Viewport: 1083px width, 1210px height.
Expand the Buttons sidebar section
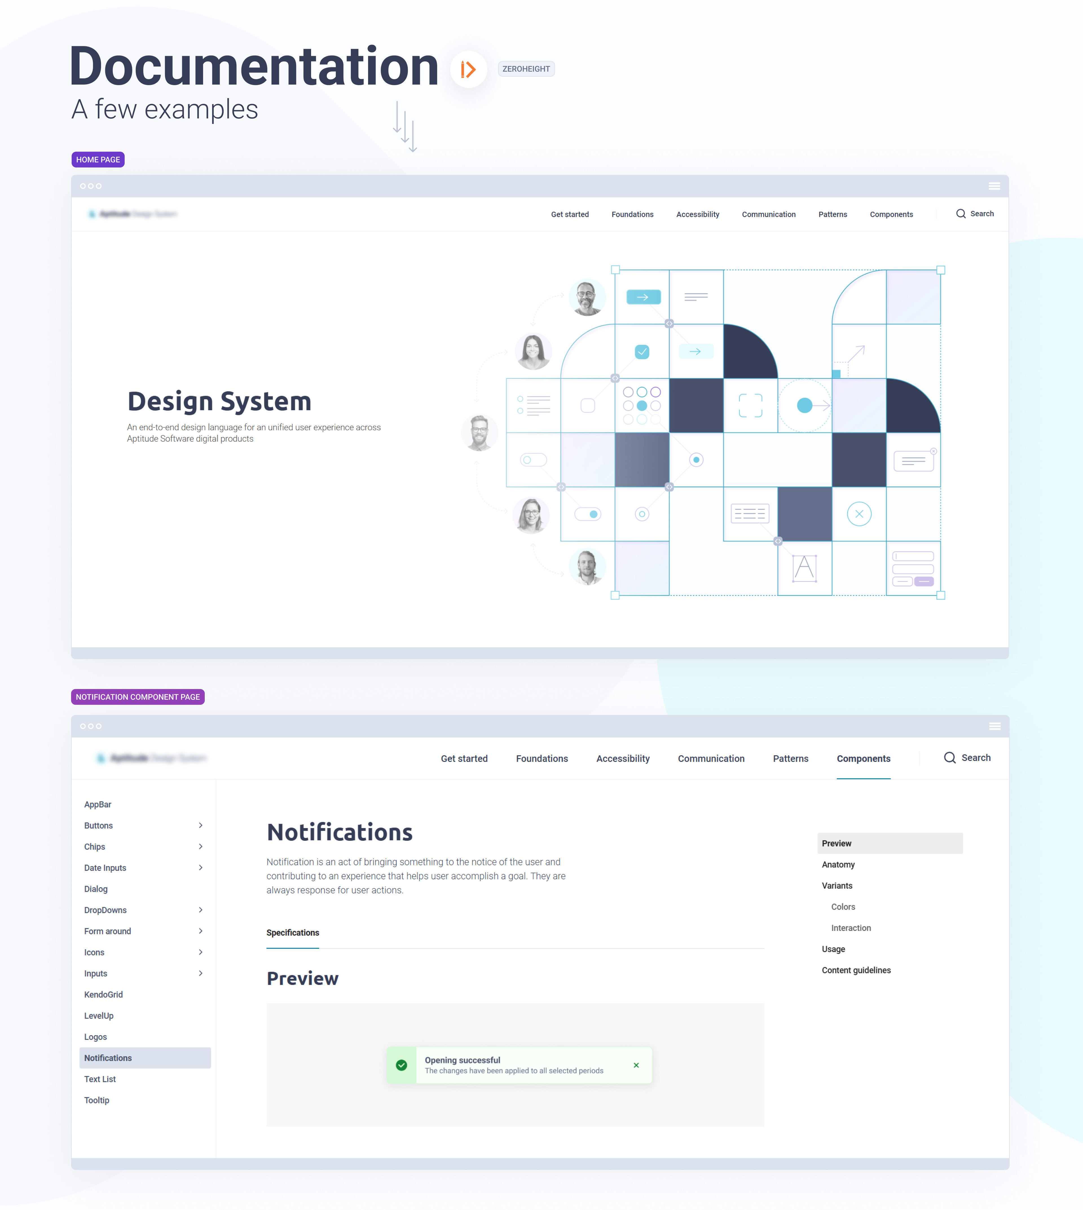[201, 825]
